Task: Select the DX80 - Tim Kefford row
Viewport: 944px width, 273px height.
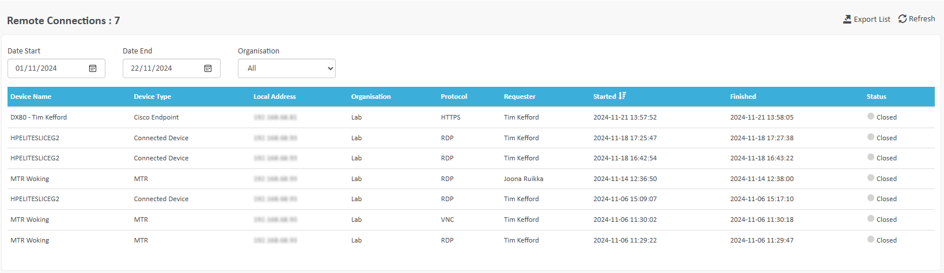Action: (39, 117)
